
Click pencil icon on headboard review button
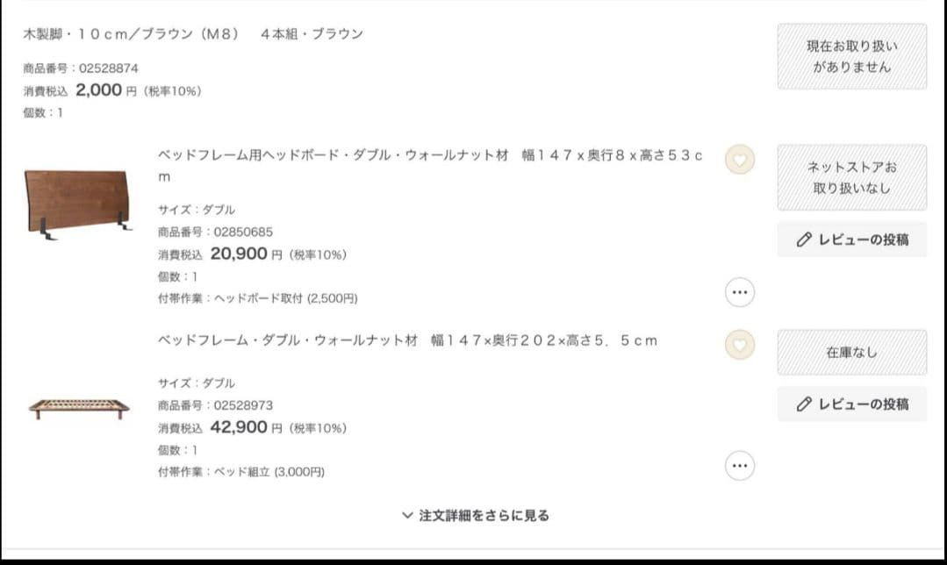[803, 240]
